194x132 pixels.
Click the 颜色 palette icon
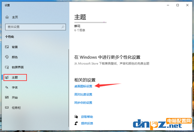coord(7,57)
